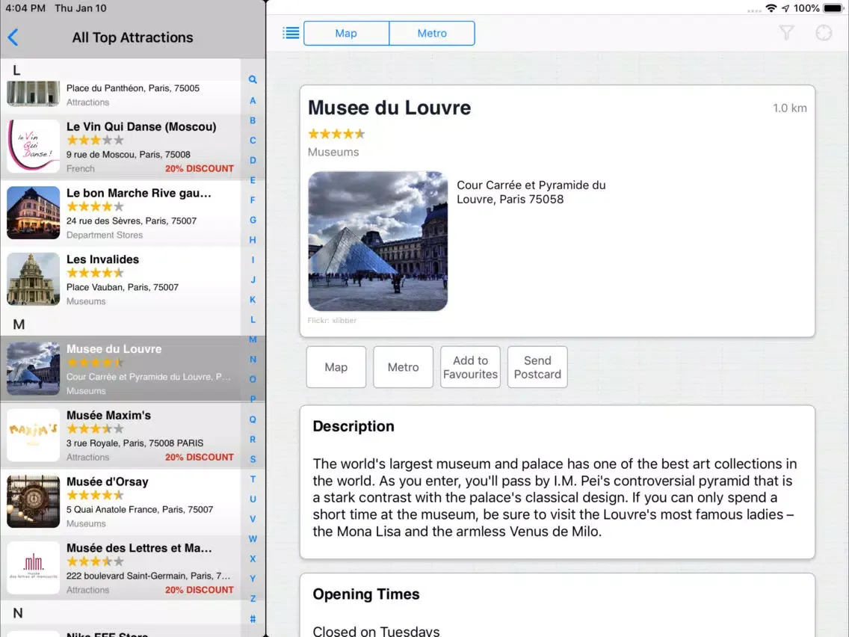Jump to letter V in index
The height and width of the screenshot is (637, 849).
pos(253,519)
